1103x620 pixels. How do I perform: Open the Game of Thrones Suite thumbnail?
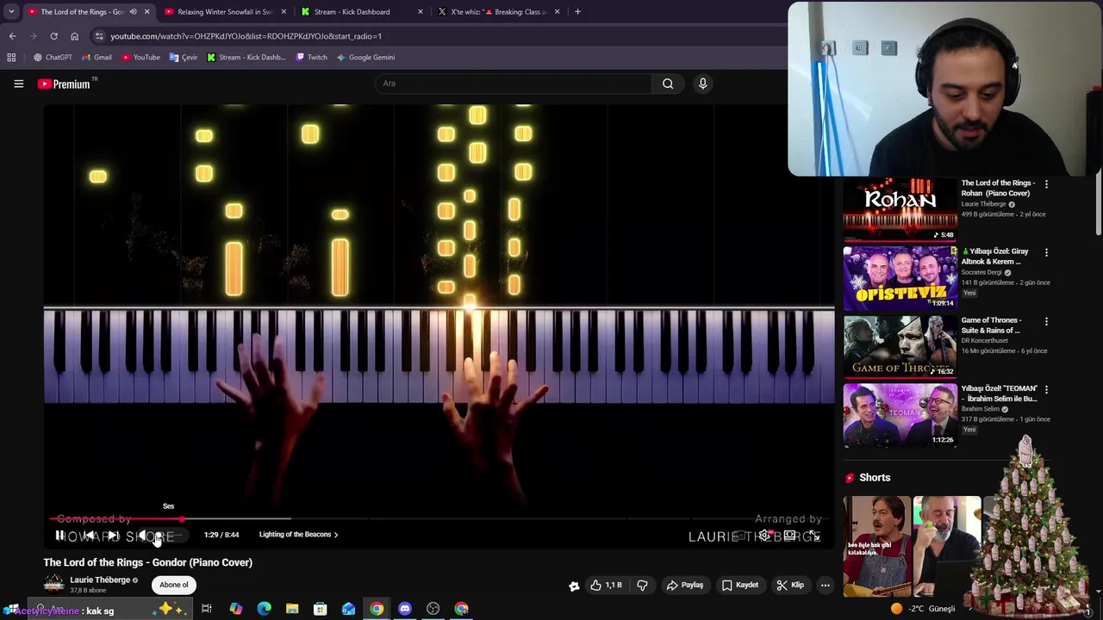point(900,346)
